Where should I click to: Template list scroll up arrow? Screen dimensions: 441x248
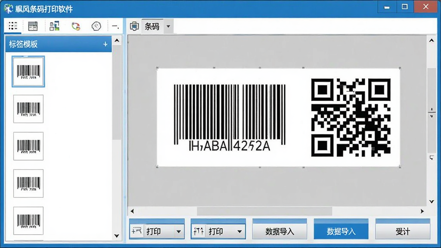tap(117, 41)
